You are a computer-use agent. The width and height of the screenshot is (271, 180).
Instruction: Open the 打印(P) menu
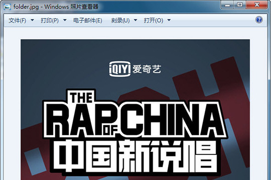click(x=50, y=20)
